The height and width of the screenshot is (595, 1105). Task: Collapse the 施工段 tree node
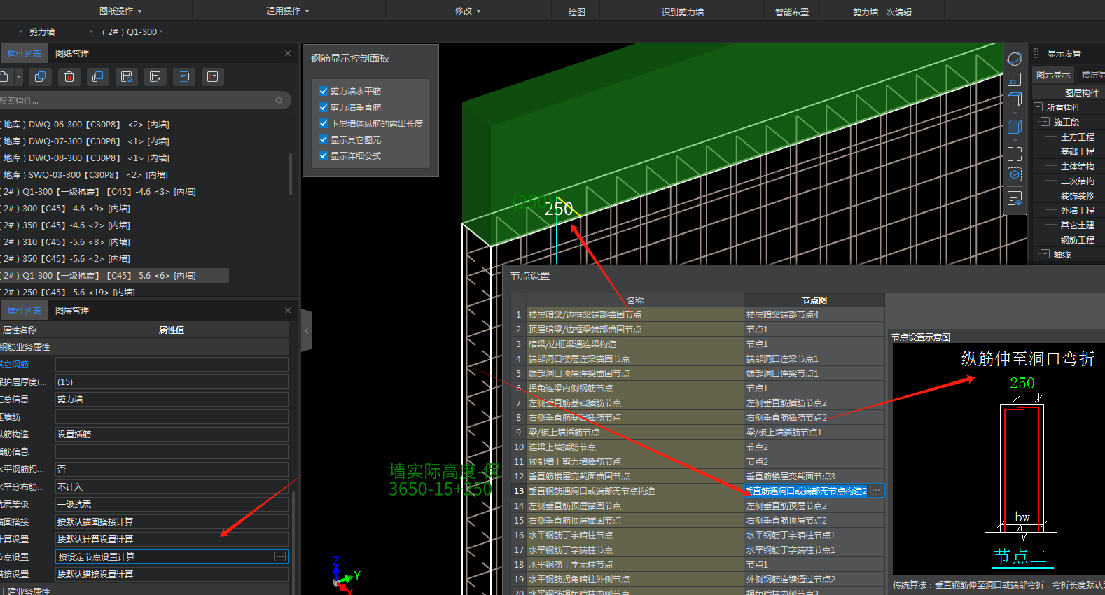(1045, 122)
